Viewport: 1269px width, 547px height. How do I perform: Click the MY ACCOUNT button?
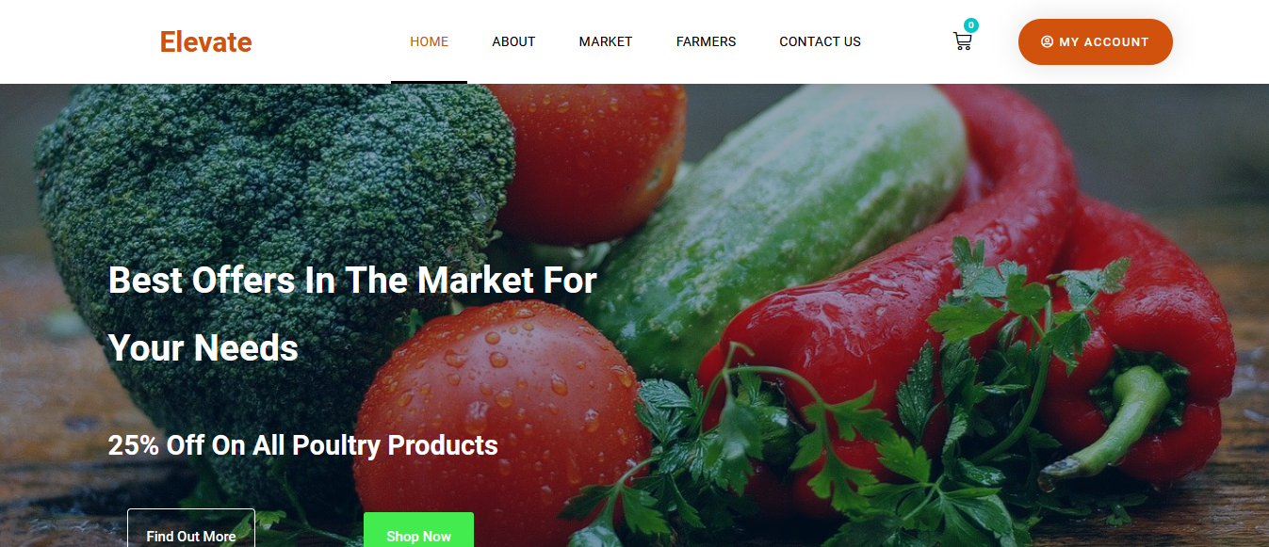click(1095, 42)
